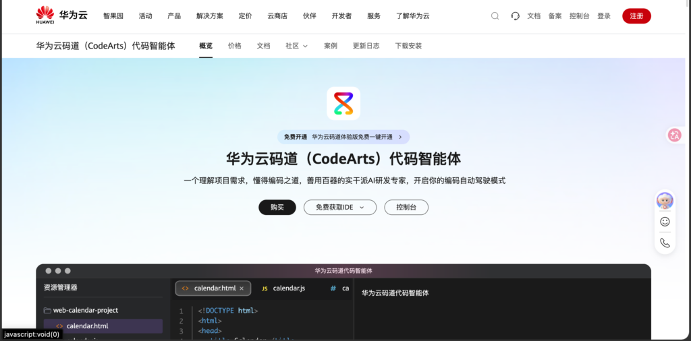The height and width of the screenshot is (341, 691).
Task: Close the calendar.html editor tab
Action: click(242, 288)
